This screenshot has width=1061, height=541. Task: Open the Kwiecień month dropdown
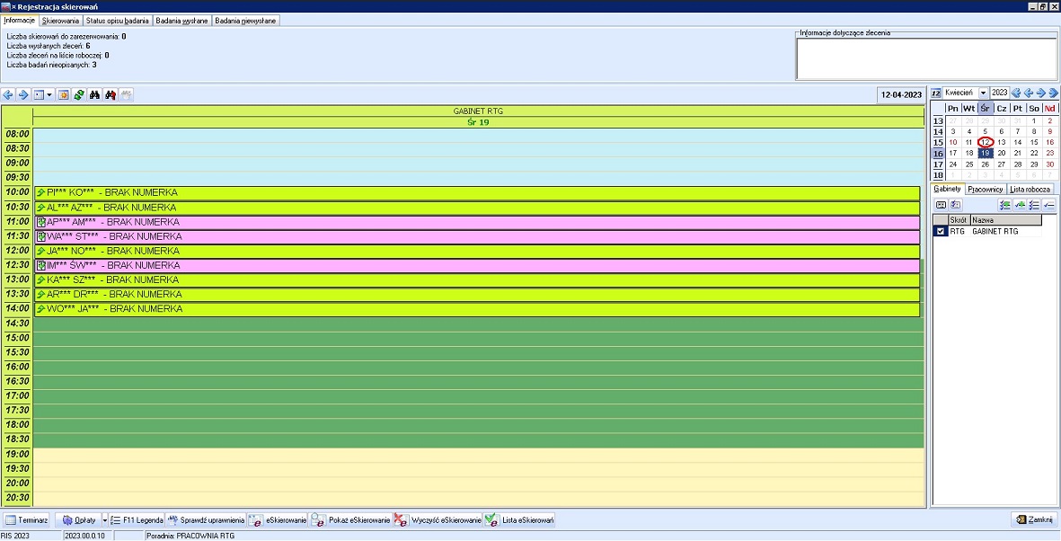[x=983, y=93]
